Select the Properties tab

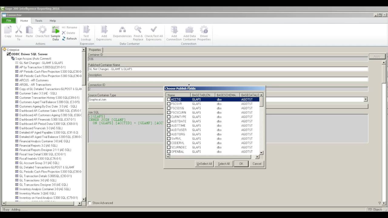(95, 50)
